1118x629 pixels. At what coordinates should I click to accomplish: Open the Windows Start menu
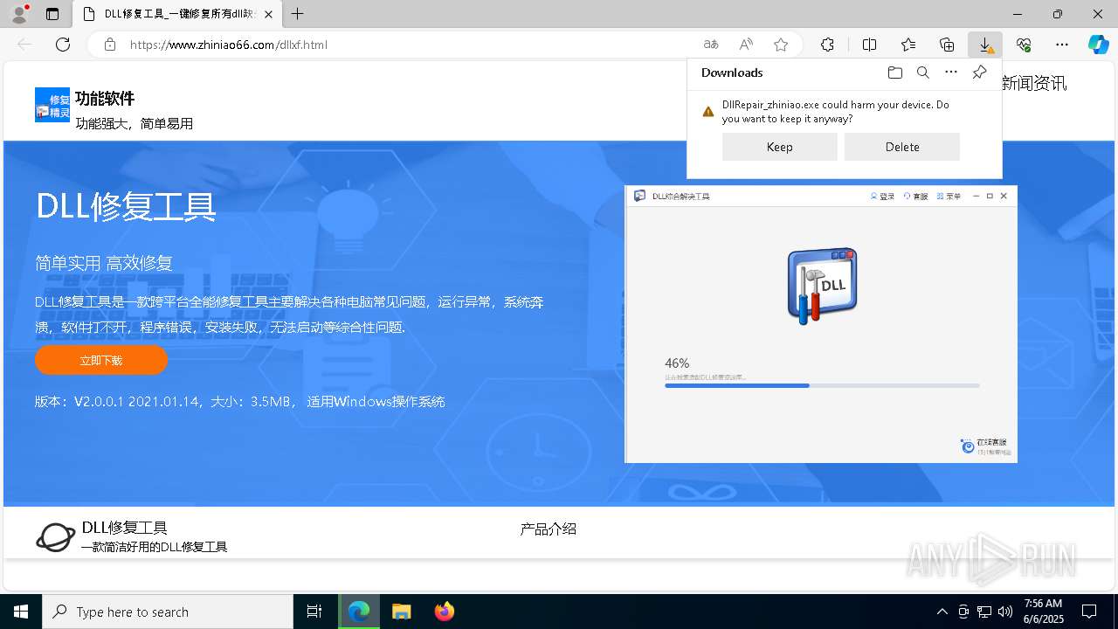[x=21, y=612]
